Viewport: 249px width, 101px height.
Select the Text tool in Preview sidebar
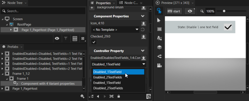159,38
